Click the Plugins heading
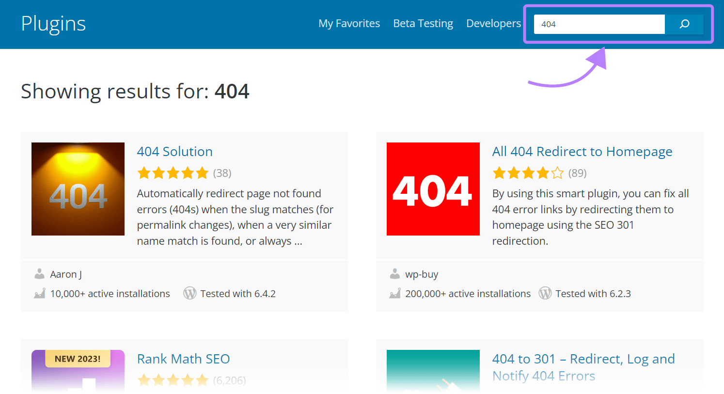 click(53, 23)
